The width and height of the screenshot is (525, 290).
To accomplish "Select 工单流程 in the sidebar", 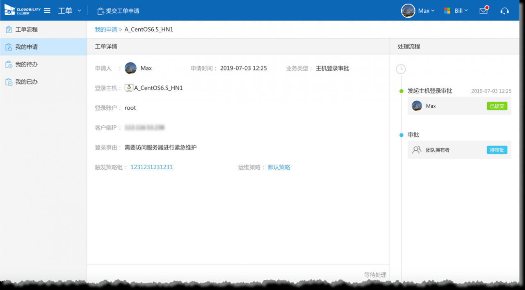I will click(x=26, y=30).
